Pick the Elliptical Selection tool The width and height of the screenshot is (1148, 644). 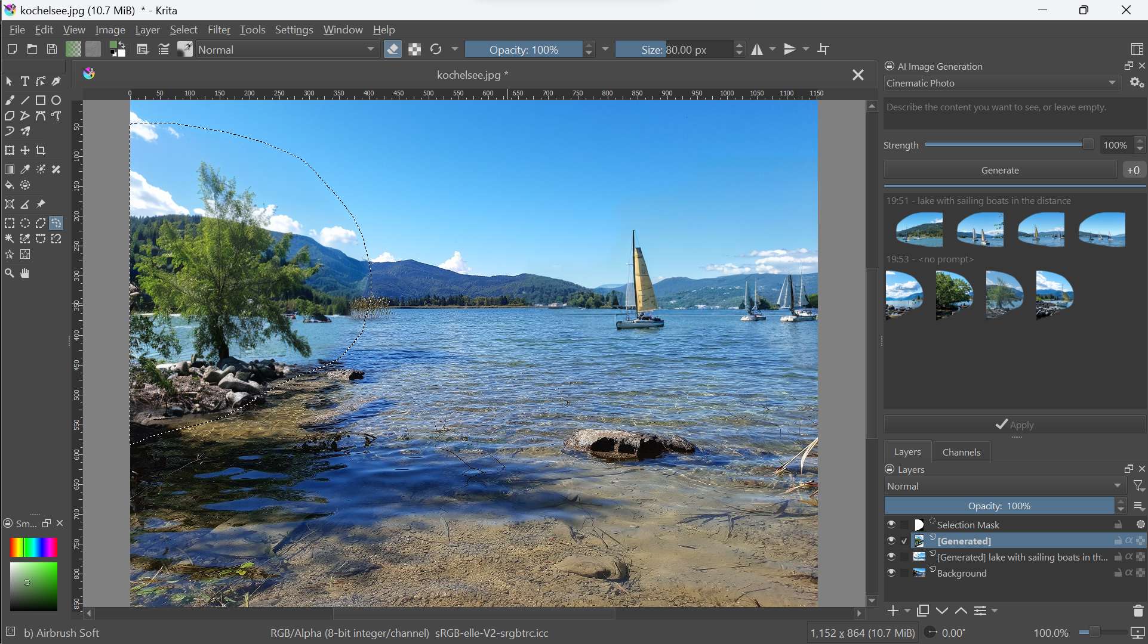(x=25, y=224)
